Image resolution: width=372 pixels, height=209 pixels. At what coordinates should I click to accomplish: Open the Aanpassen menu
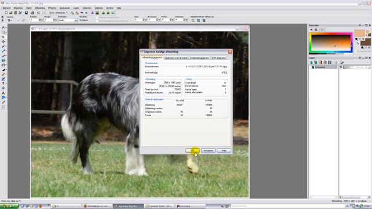[65, 8]
